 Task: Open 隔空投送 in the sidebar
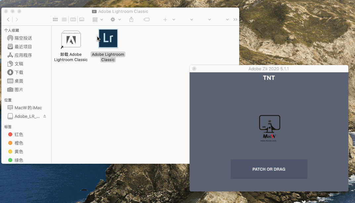click(20, 38)
